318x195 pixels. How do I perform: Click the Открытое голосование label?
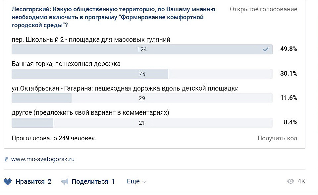tap(263, 9)
